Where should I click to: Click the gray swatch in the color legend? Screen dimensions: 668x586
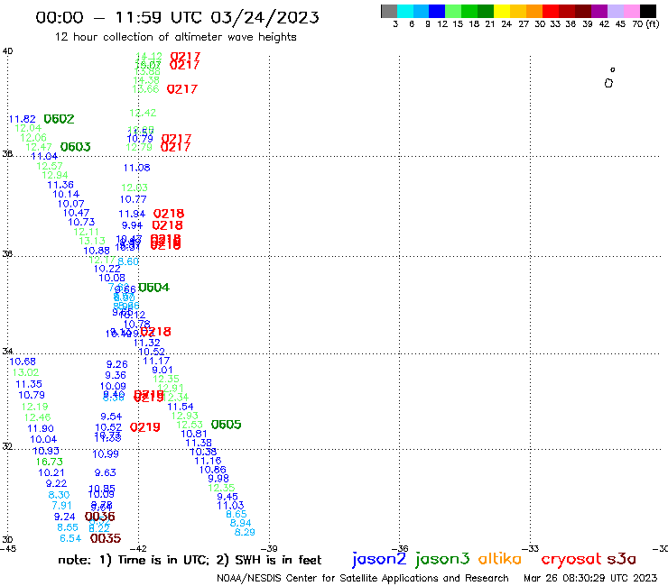click(389, 11)
